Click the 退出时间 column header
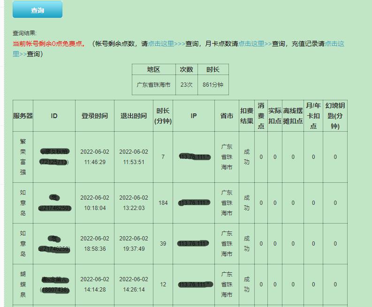The height and width of the screenshot is (307, 372). pos(134,116)
